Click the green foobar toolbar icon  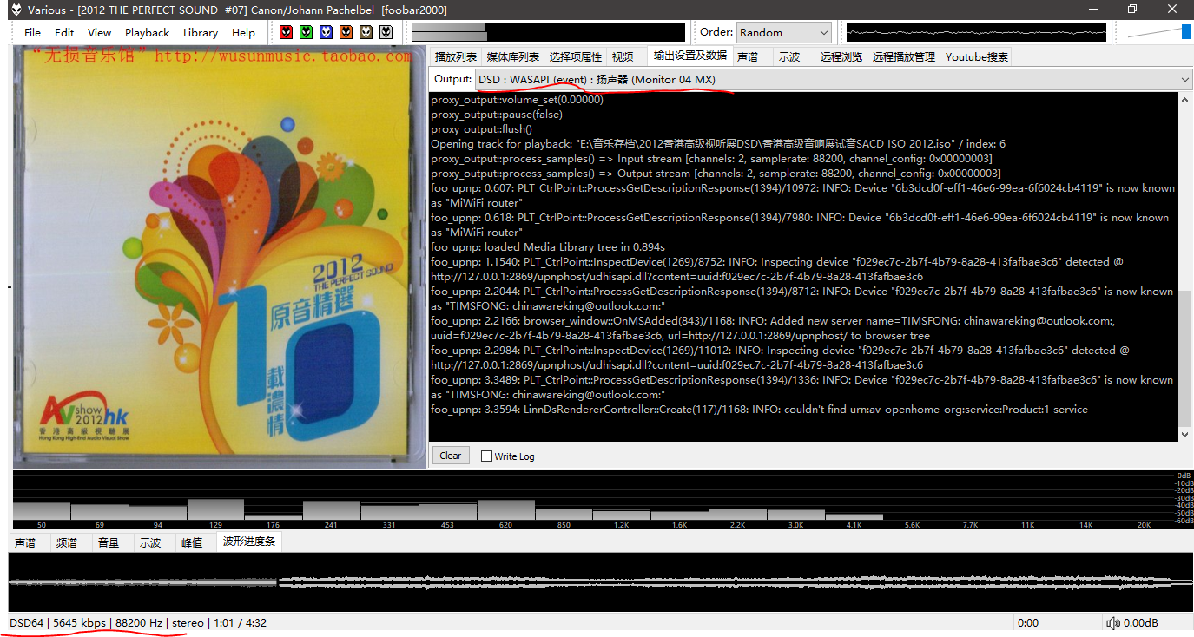(307, 32)
